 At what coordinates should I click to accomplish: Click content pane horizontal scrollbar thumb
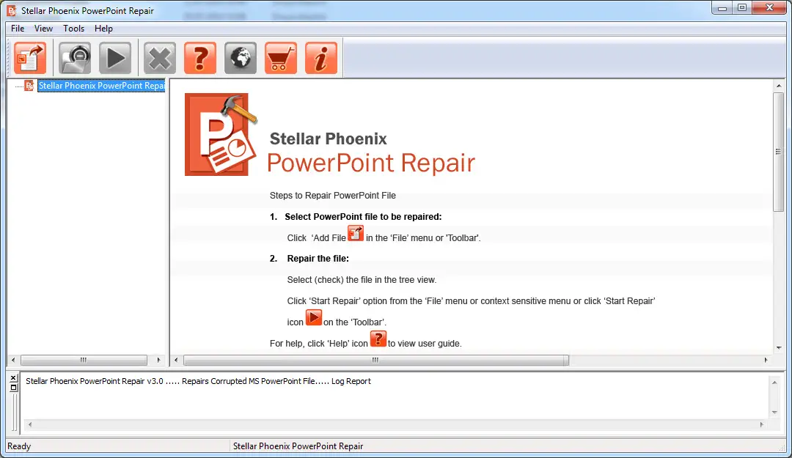coord(376,360)
